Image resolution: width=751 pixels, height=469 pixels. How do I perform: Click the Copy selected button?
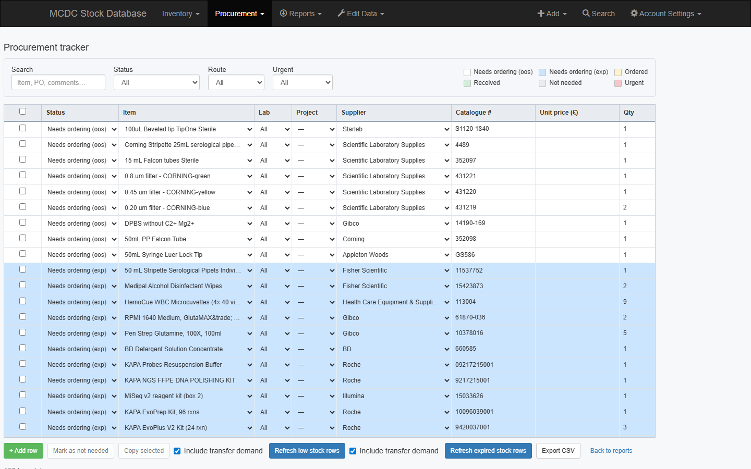click(x=144, y=451)
